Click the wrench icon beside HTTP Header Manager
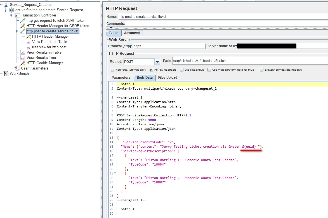The height and width of the screenshot is (218, 328). point(29,37)
